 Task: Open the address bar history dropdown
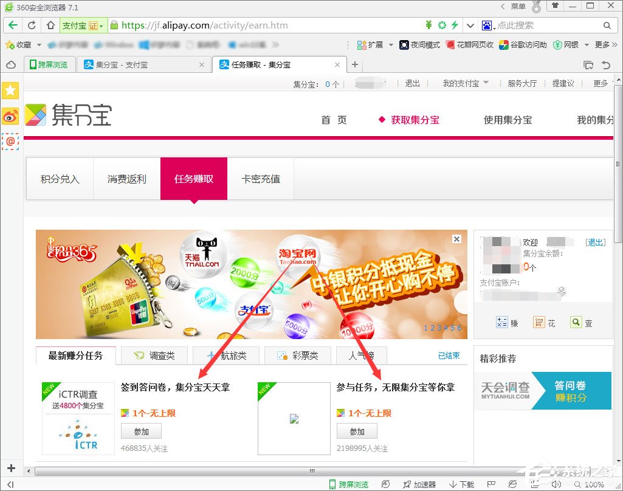coord(470,25)
